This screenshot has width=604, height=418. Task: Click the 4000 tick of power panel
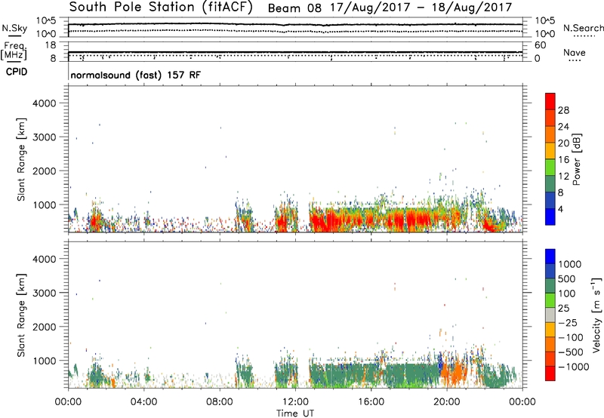pos(45,103)
